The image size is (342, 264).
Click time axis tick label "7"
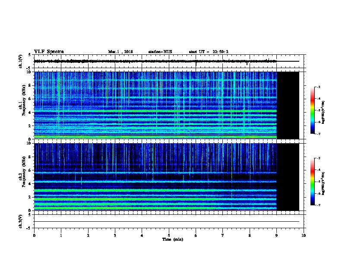click(x=223, y=236)
